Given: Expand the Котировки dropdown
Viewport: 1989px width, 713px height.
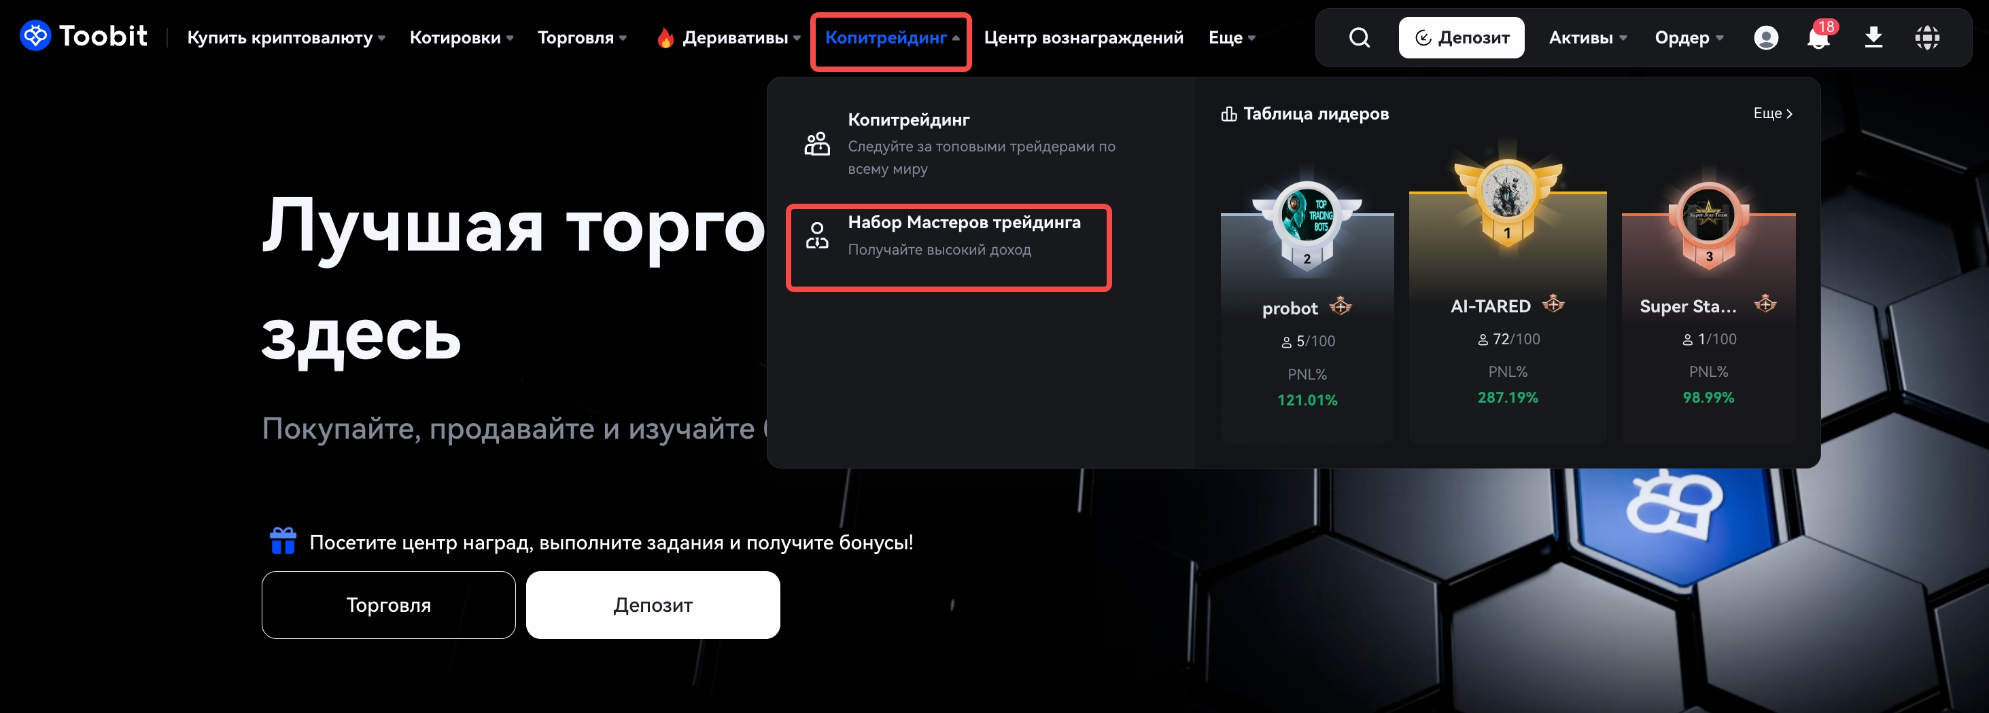Looking at the screenshot, I should (461, 38).
